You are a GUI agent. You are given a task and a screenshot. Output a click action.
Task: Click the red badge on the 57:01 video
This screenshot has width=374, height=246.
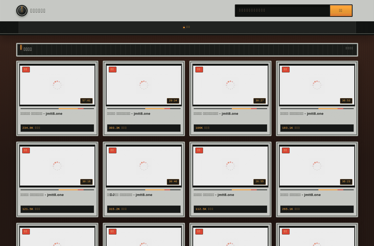pos(26,69)
